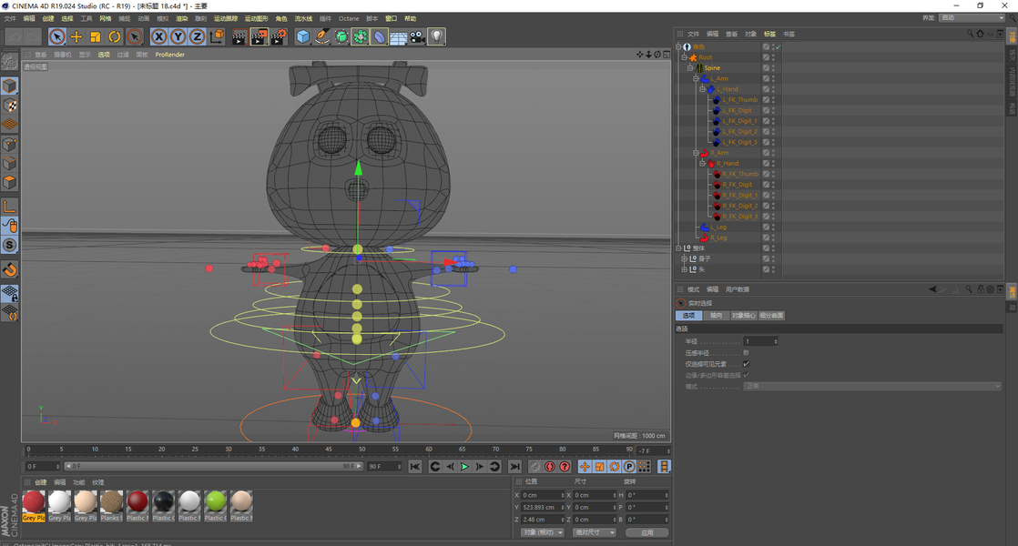Toggle the Enable Snap magnet icon
The image size is (1018, 546).
[10, 269]
